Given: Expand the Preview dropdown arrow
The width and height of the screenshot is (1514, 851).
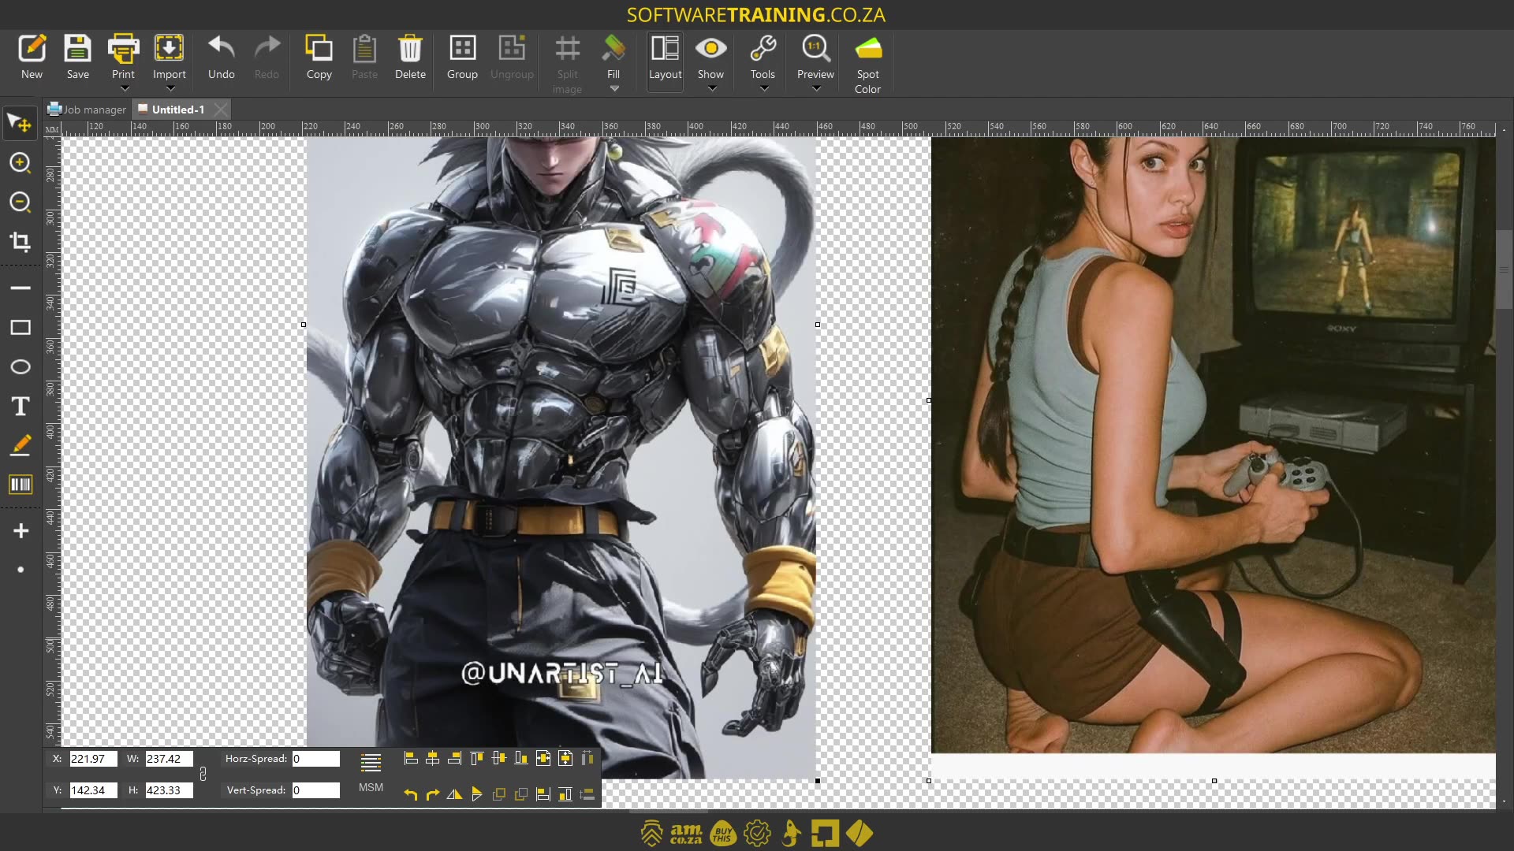Looking at the screenshot, I should point(816,88).
